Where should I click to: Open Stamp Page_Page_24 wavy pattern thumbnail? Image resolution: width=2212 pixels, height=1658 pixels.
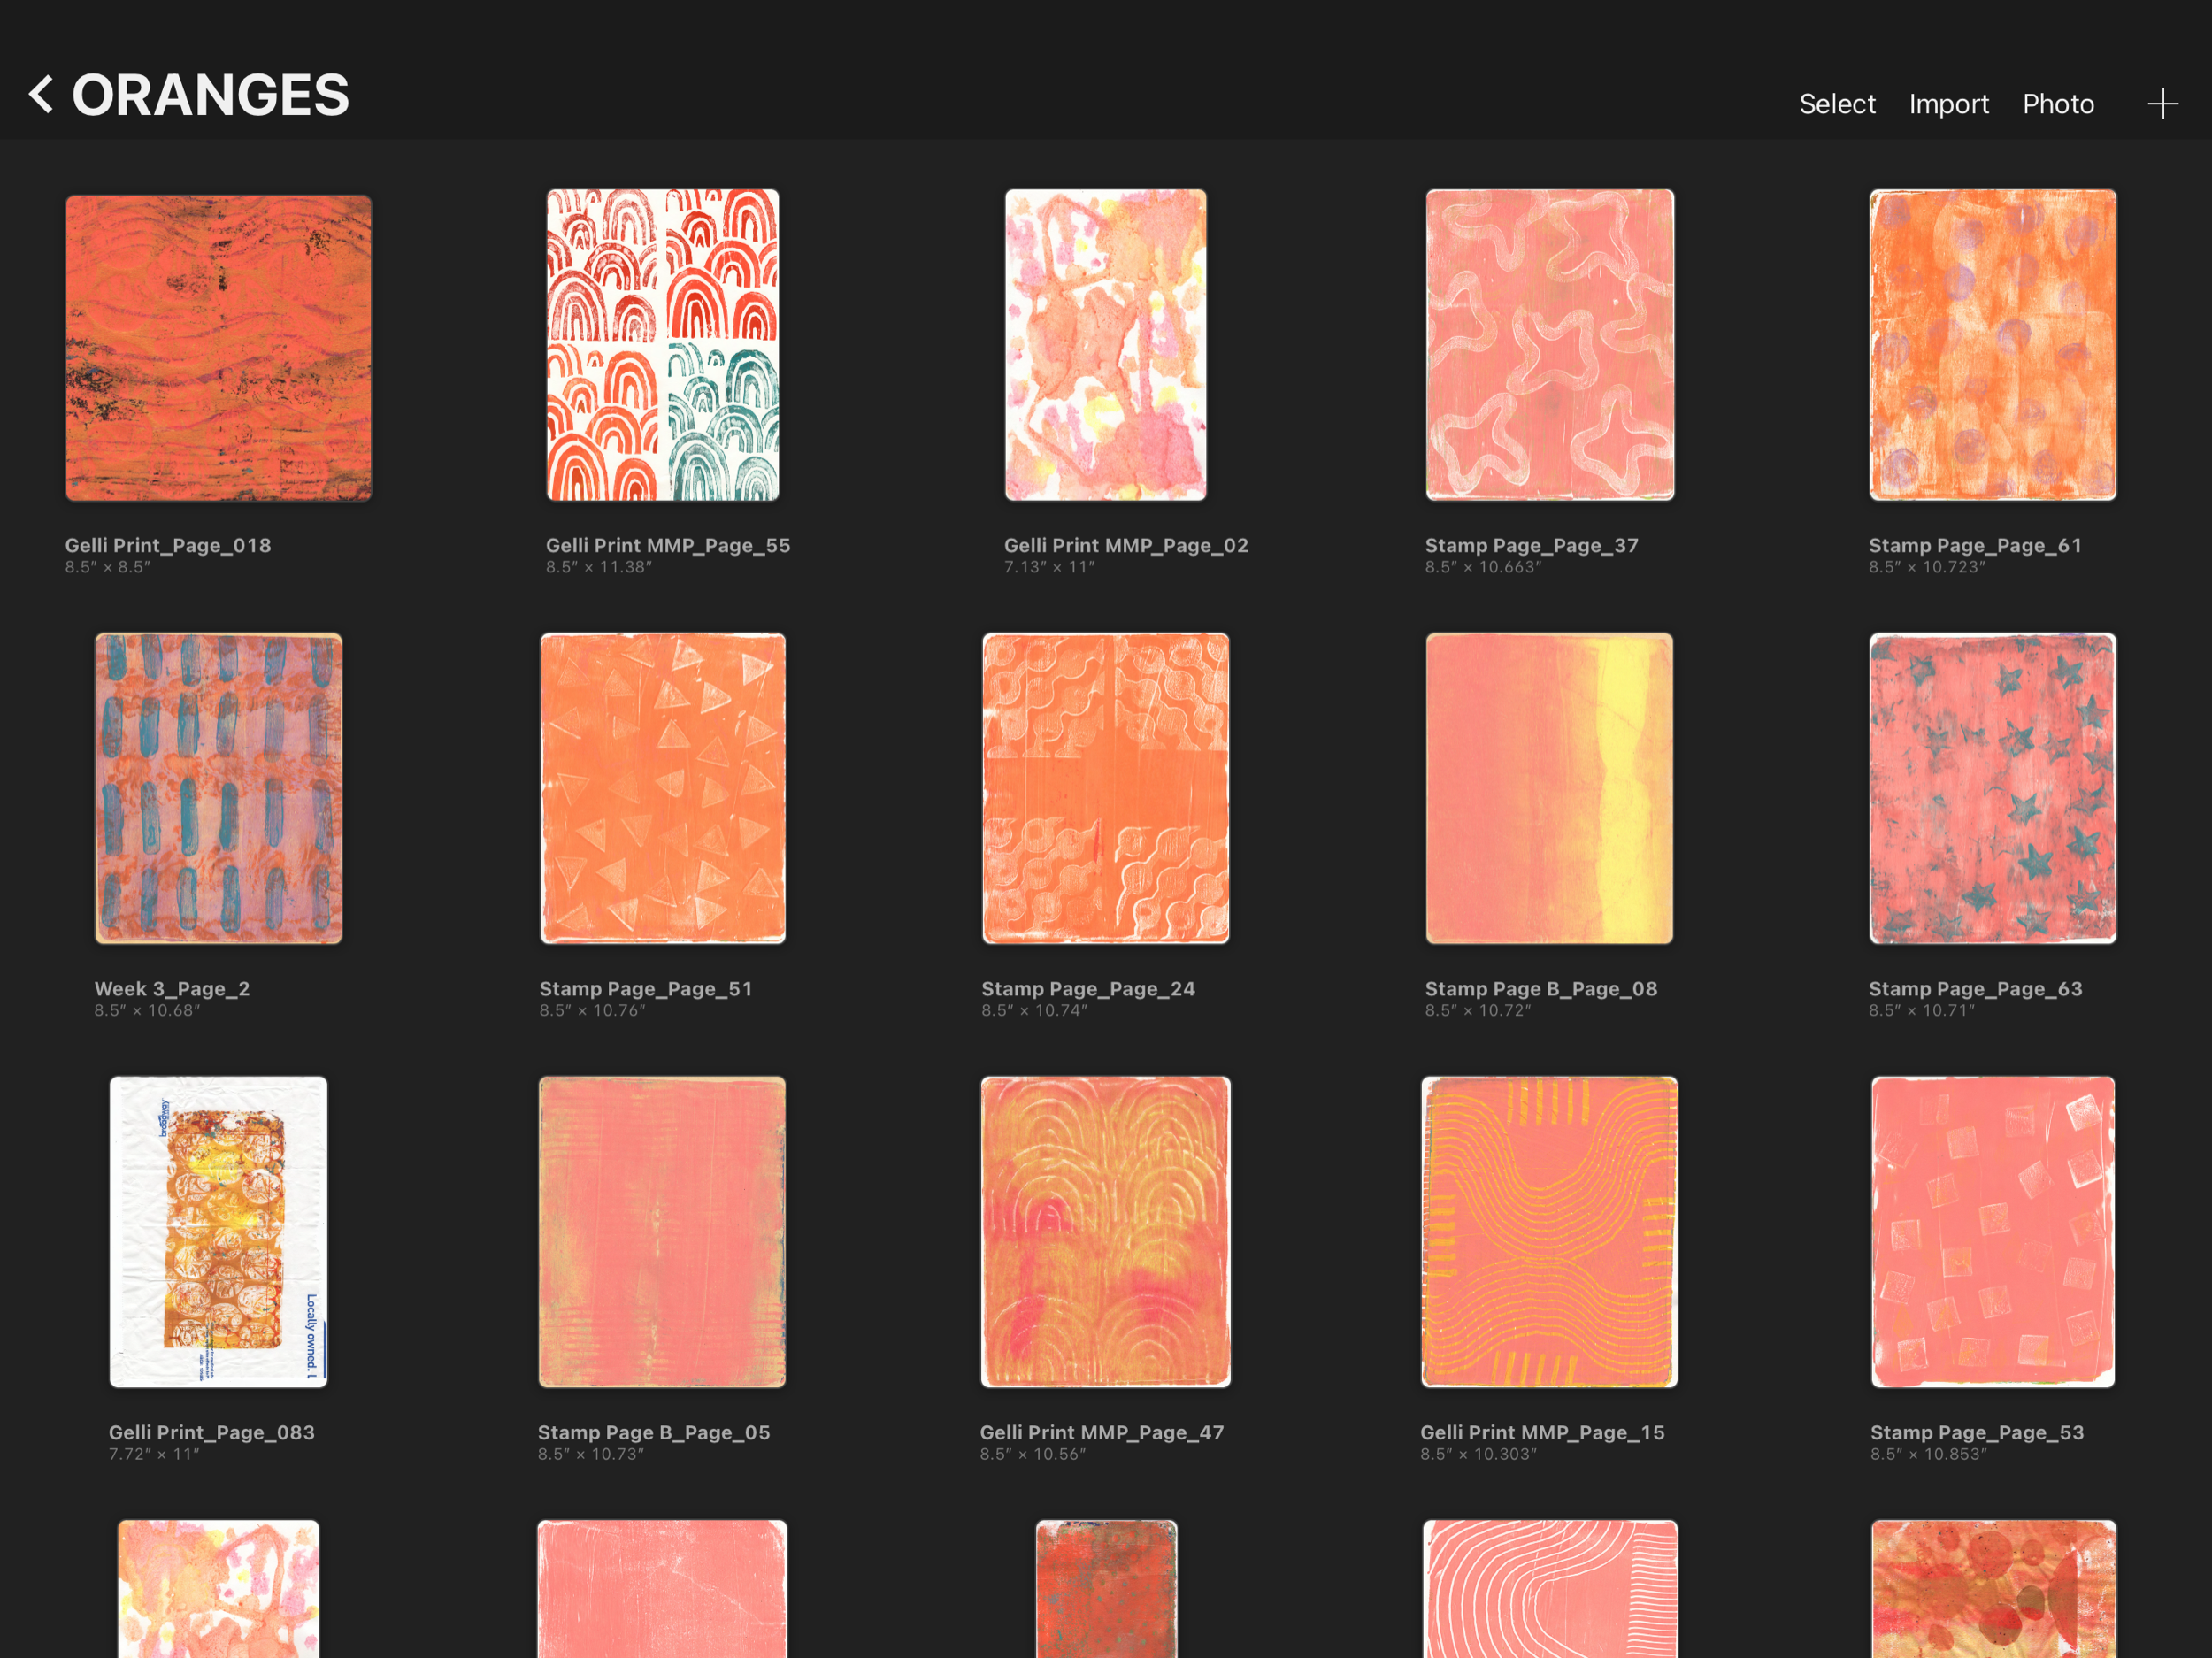point(1105,788)
